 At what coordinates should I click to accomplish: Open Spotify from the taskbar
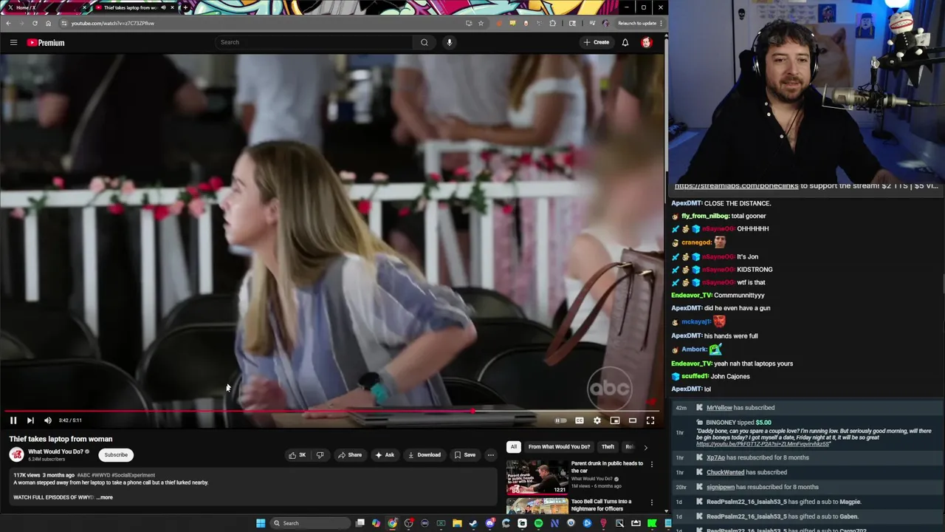pyautogui.click(x=538, y=523)
